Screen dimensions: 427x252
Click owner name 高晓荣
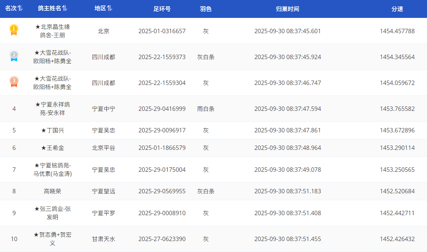pos(53,191)
